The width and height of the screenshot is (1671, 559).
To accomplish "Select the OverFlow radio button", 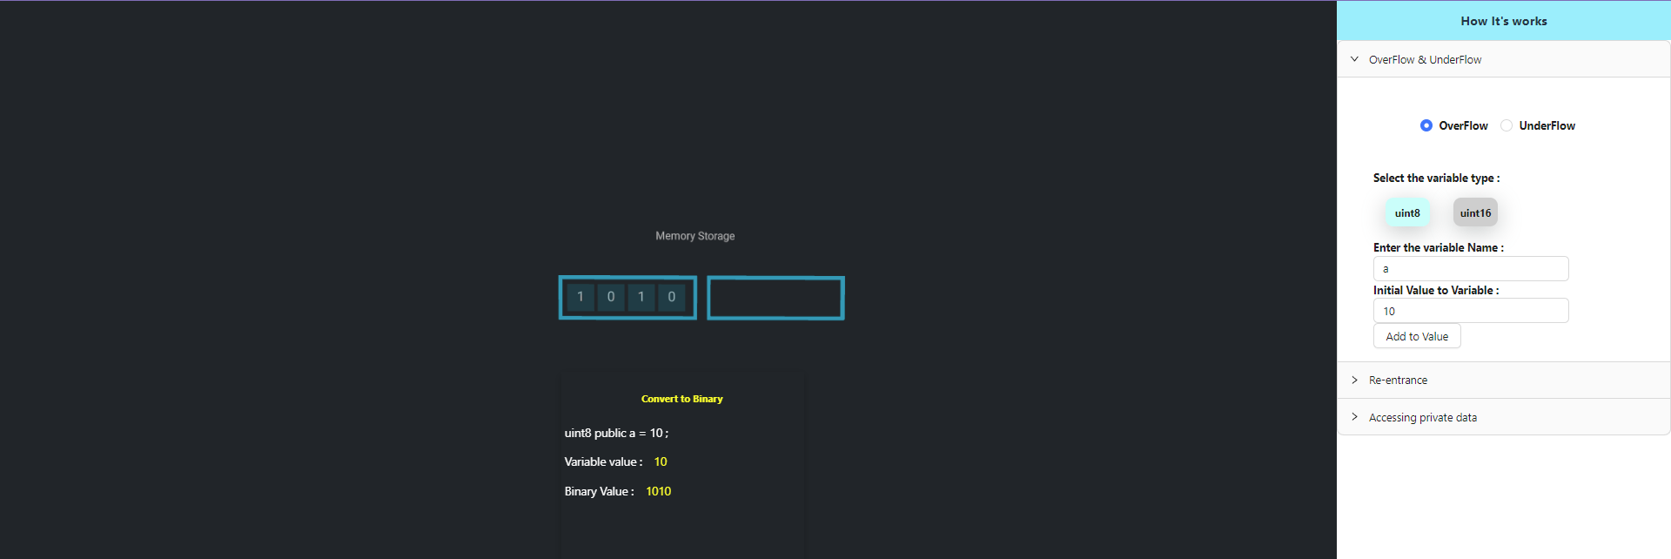I will [1426, 125].
